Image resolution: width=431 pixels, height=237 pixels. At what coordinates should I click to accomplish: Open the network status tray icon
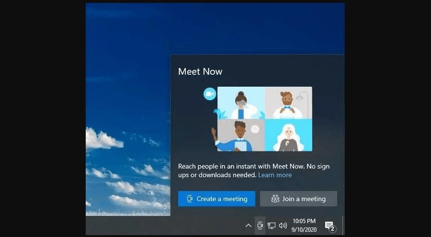(272, 226)
